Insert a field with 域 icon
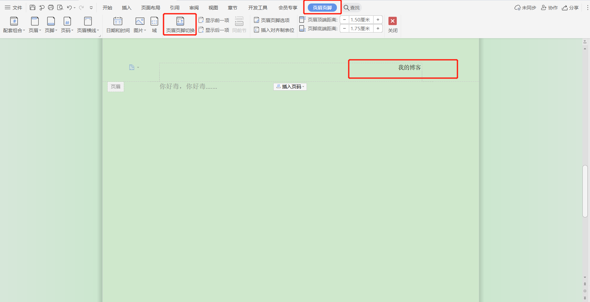Viewport: 590px width, 302px height. tap(154, 25)
